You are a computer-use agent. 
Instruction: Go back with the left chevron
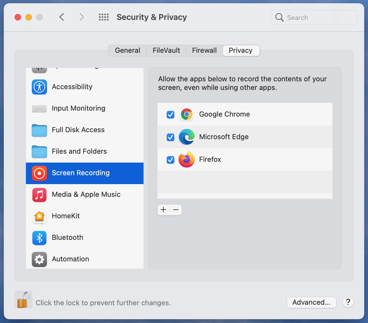(62, 17)
